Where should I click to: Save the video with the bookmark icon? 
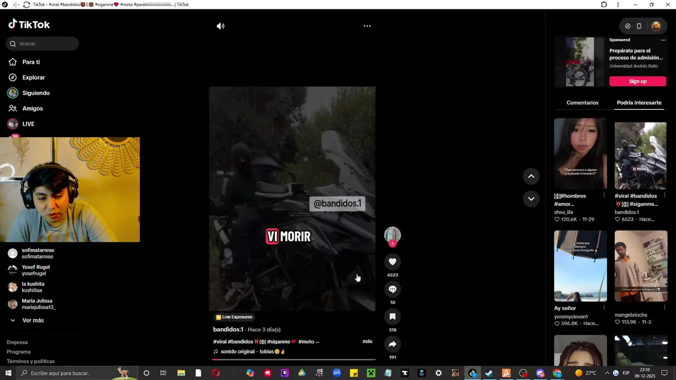coord(392,317)
